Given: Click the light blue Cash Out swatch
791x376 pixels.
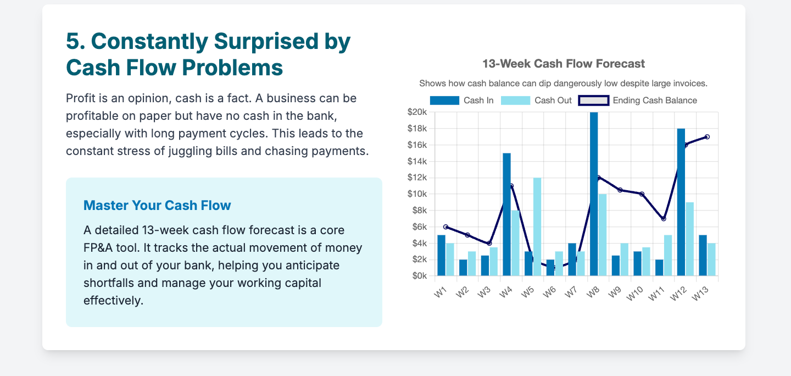Looking at the screenshot, I should [515, 101].
